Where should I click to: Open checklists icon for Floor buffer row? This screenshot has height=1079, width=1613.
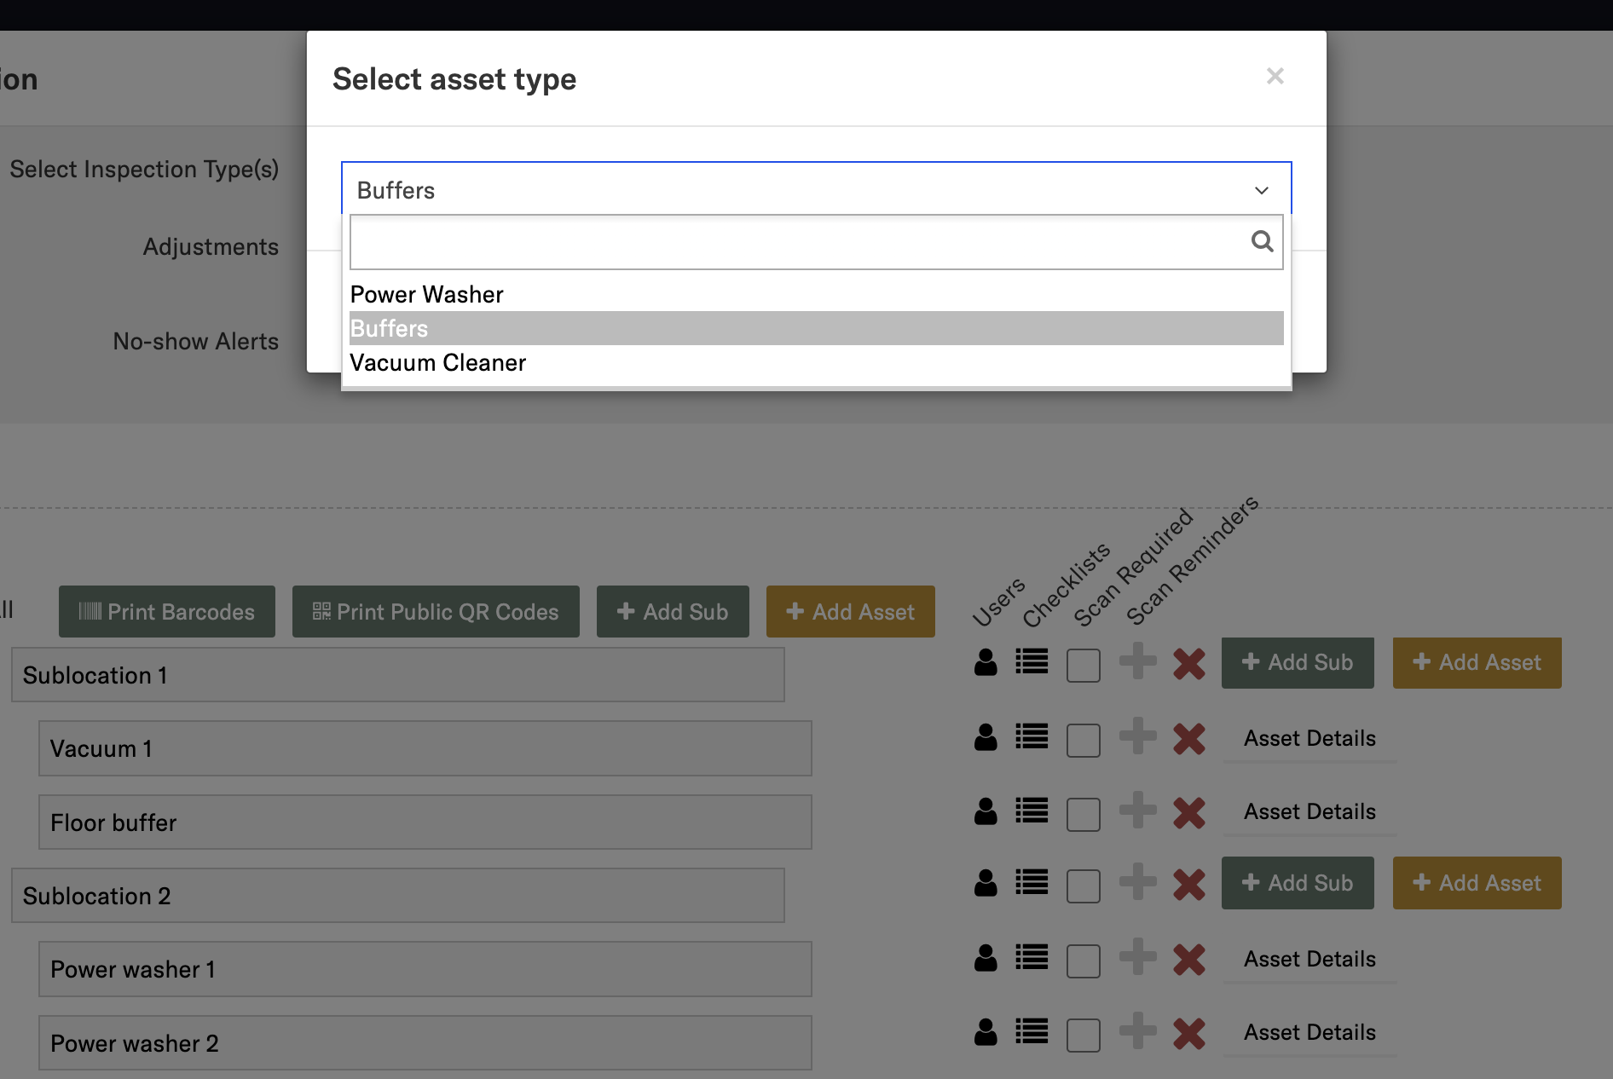point(1032,811)
